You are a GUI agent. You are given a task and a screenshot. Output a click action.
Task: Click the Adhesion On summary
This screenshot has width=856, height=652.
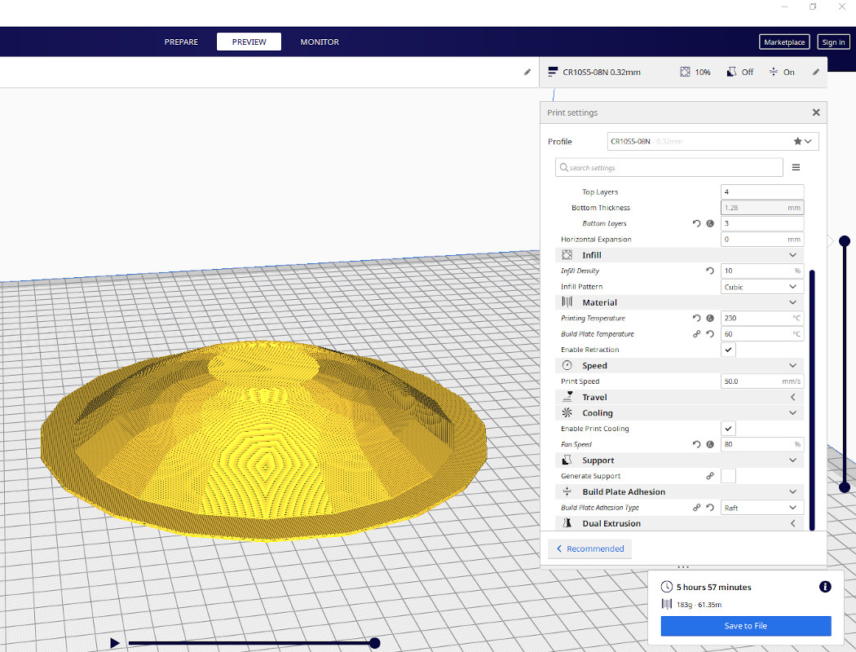click(x=782, y=72)
